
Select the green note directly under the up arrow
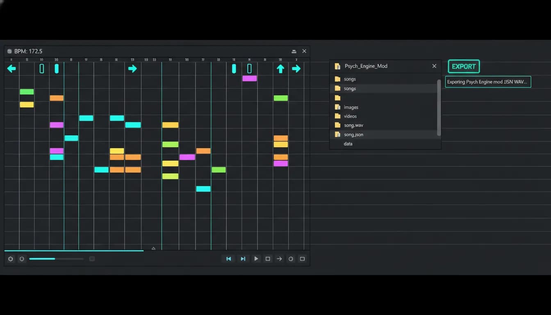281,98
